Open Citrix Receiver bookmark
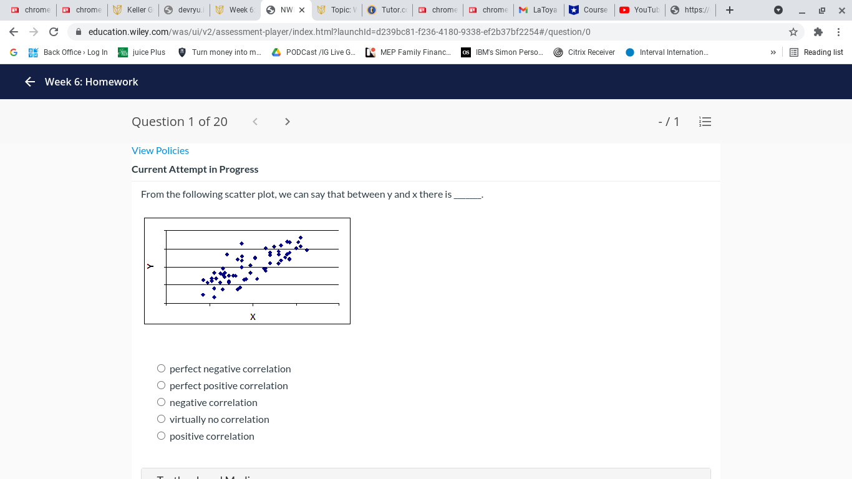The width and height of the screenshot is (852, 479). pos(584,52)
